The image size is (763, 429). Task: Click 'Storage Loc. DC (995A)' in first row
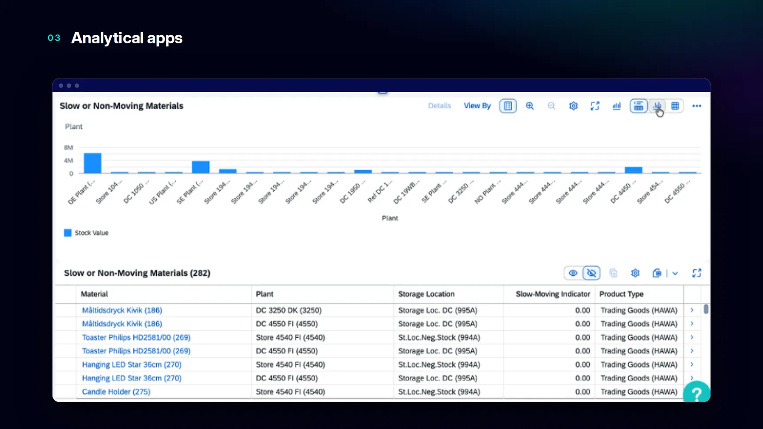[x=438, y=311]
